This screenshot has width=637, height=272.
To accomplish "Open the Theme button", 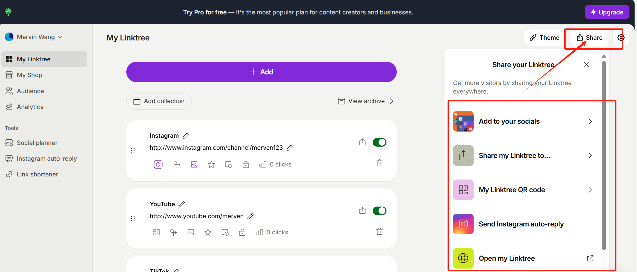I will (x=544, y=38).
